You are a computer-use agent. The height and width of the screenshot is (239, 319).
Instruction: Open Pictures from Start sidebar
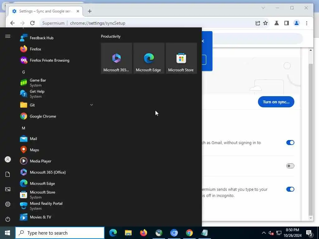8,190
